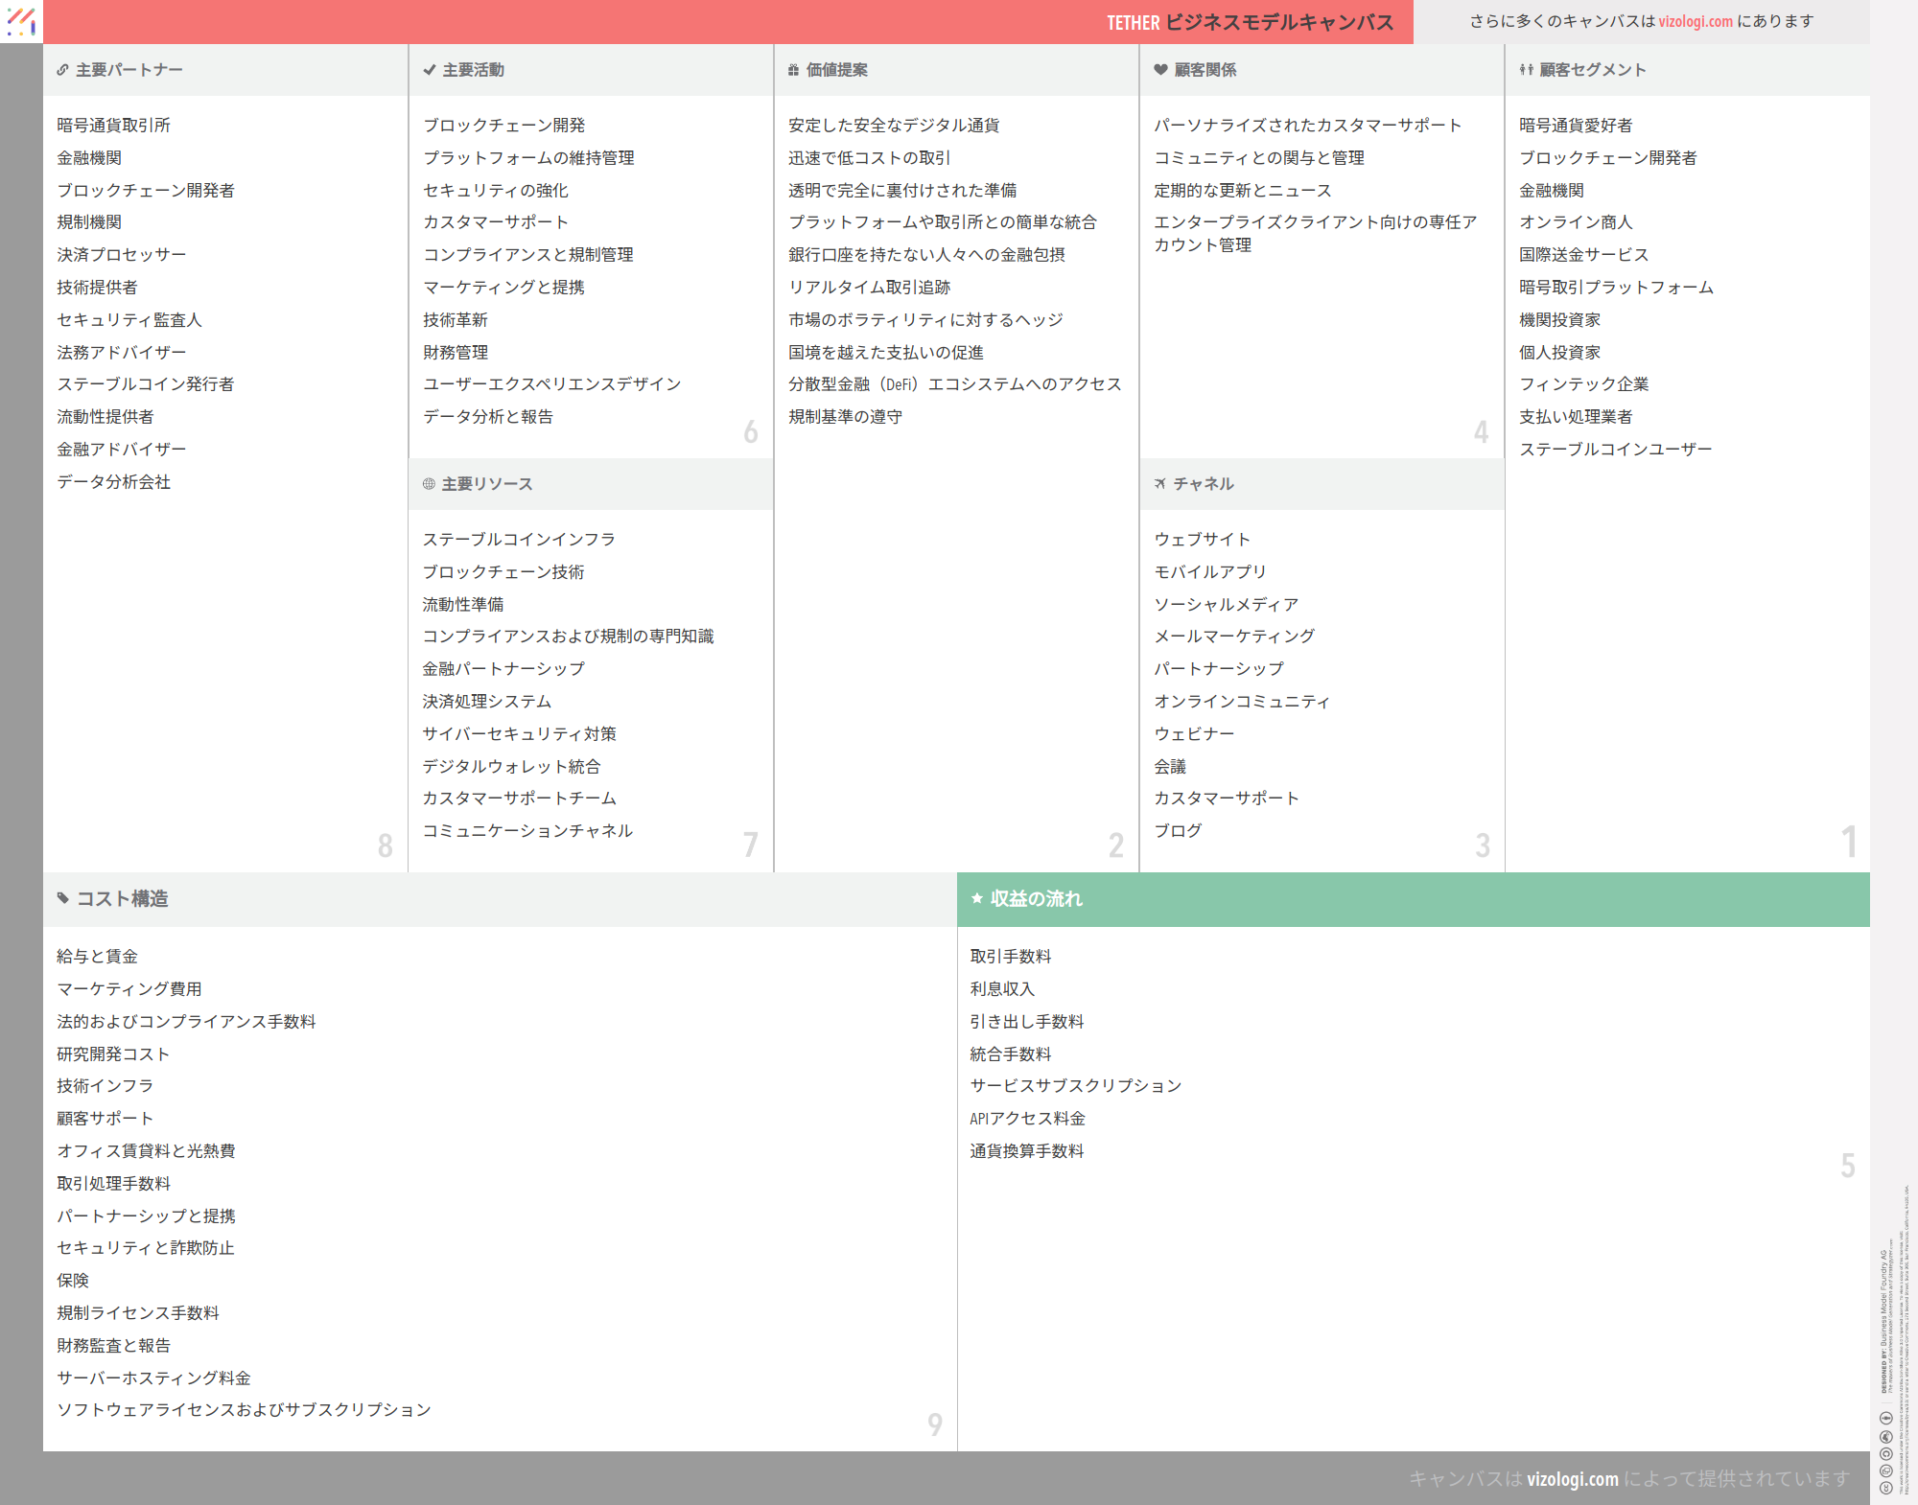This screenshot has height=1505, width=1918.
Task: Click the heart icon beside 顧客関係
Action: point(1160,70)
